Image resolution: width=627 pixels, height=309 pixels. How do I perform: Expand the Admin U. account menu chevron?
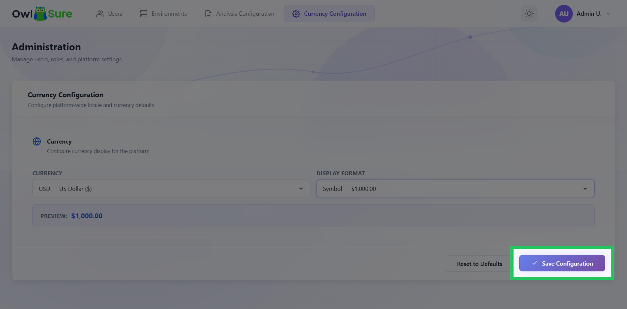coord(608,14)
